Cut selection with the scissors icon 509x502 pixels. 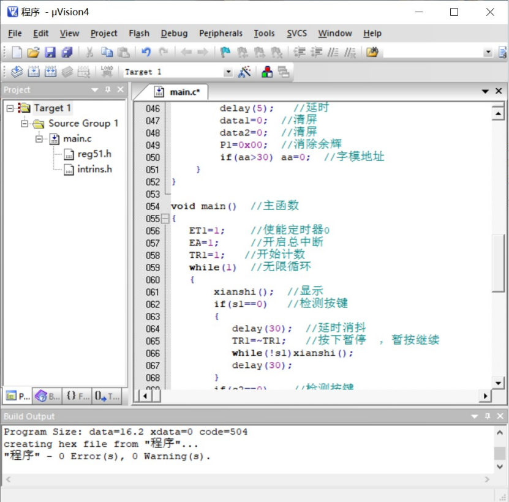89,52
